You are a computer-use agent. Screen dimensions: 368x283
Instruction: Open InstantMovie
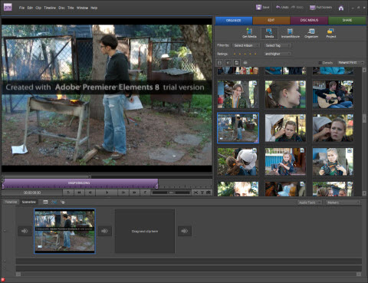291,33
